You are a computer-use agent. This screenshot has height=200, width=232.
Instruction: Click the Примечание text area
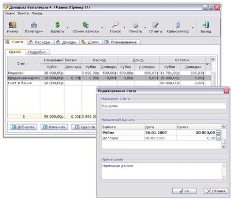[163, 171]
